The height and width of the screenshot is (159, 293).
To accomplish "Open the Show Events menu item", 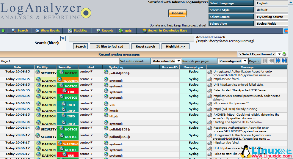I will [x=48, y=31].
